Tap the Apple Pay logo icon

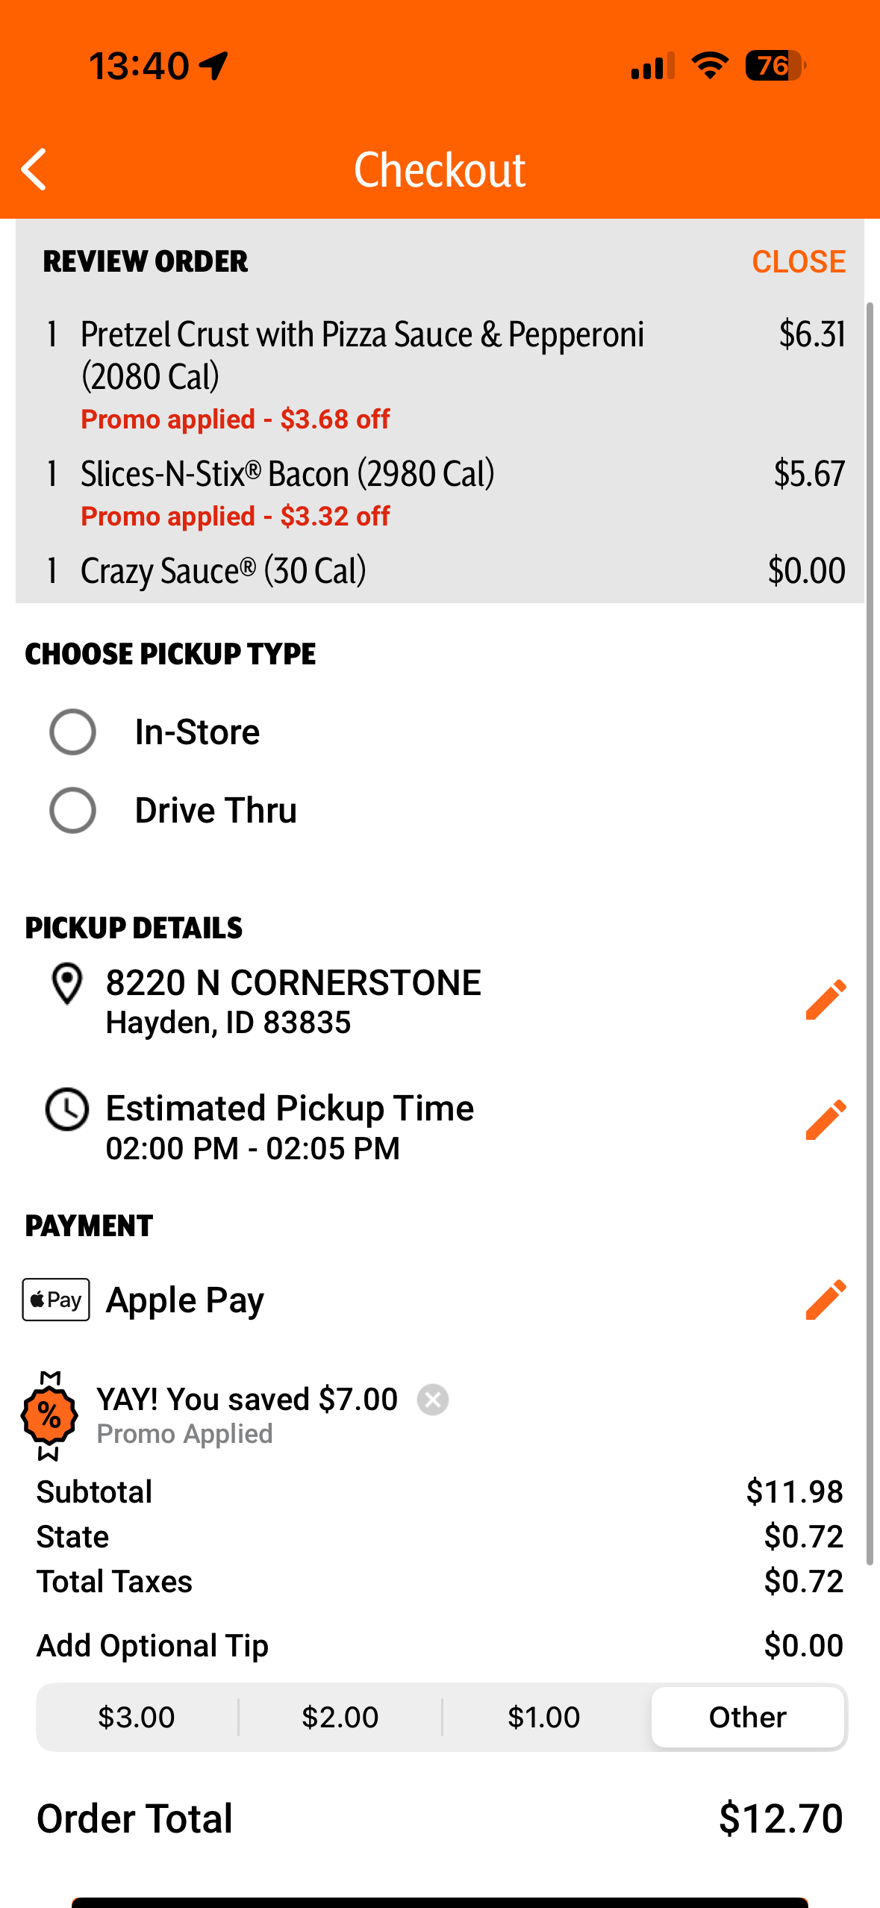coord(56,1300)
